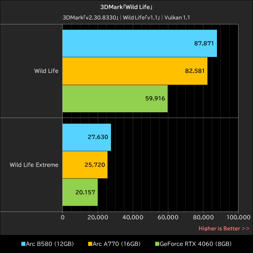Click the green bar showing 59,916
253x253 pixels.
115,99
